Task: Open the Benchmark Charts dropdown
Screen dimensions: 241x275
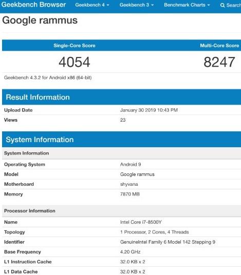Action: (x=187, y=5)
